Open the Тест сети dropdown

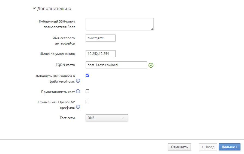click(x=107, y=118)
